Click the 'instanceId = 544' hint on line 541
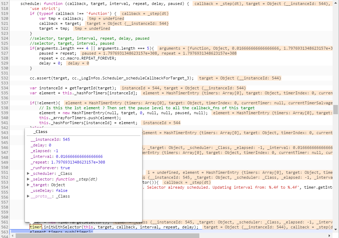This screenshot has height=238, width=339. tap(162, 123)
